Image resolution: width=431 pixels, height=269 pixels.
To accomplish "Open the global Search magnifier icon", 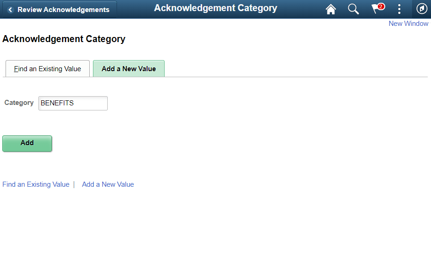I will [x=353, y=9].
